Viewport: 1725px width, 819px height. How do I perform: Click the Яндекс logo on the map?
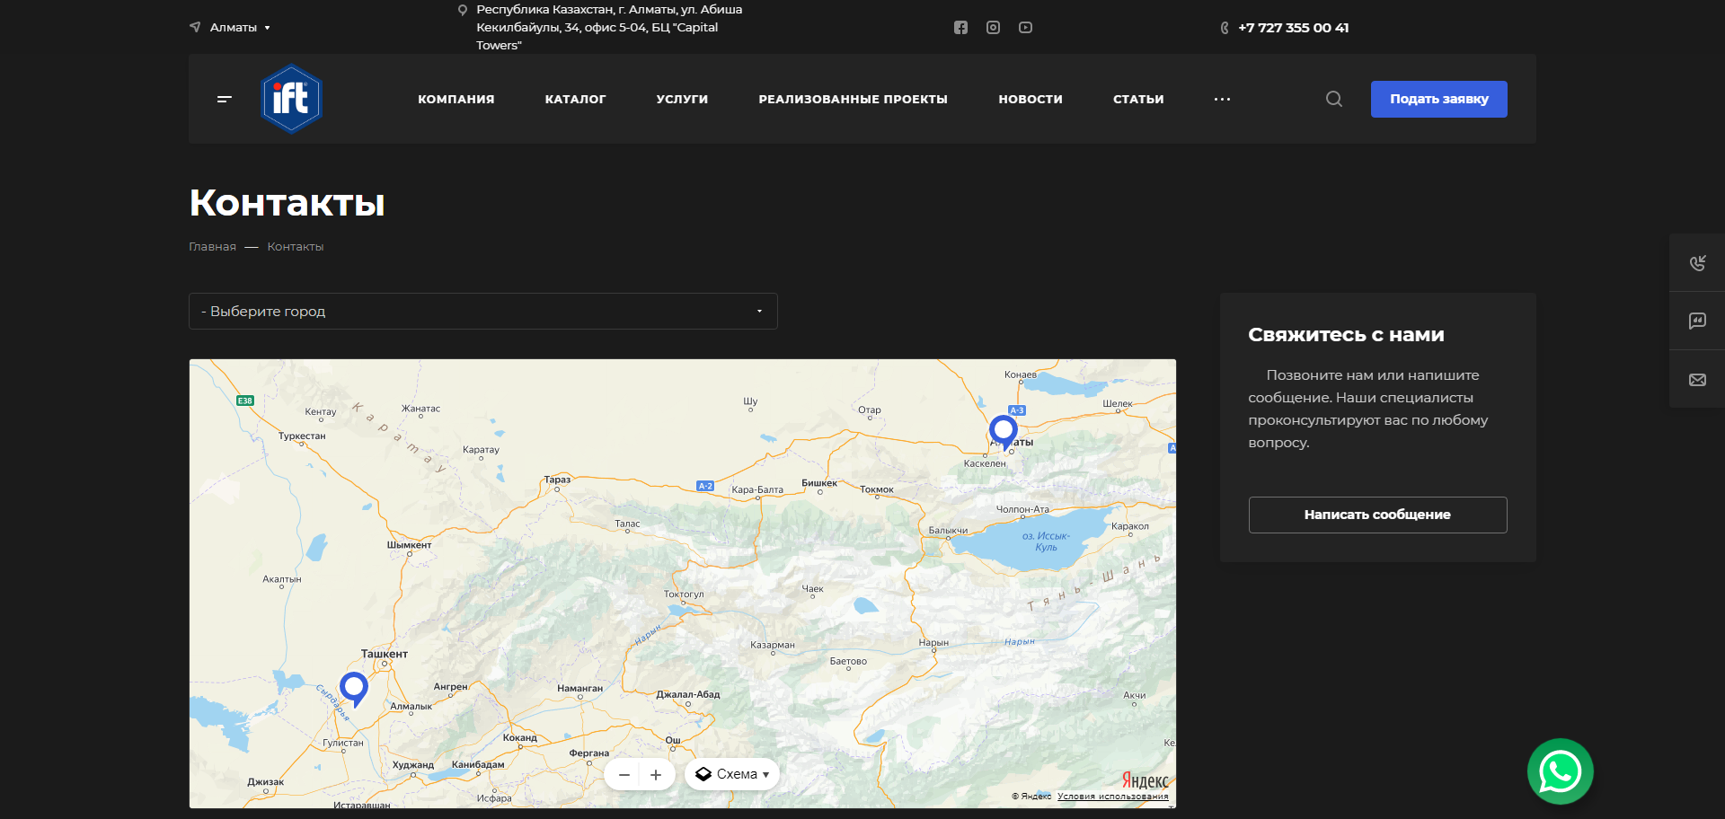[x=1146, y=780]
